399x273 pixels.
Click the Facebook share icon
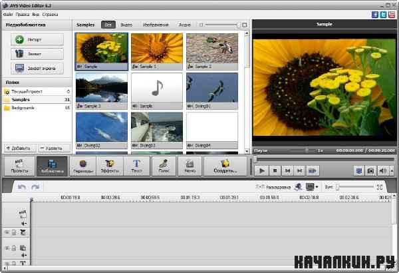[375, 15]
